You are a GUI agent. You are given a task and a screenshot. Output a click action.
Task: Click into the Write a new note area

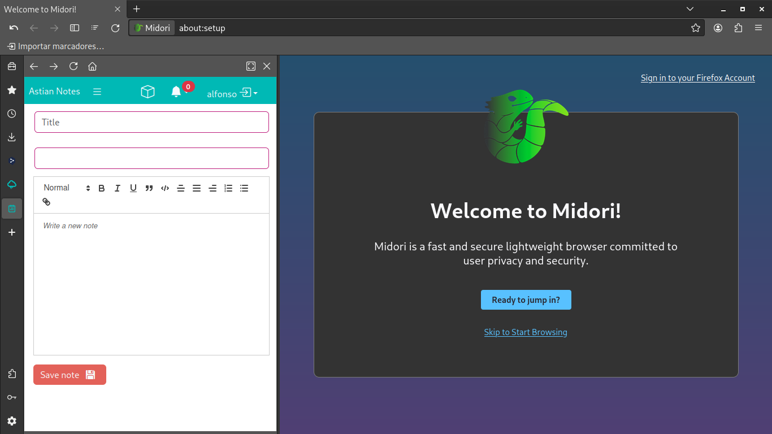151,284
